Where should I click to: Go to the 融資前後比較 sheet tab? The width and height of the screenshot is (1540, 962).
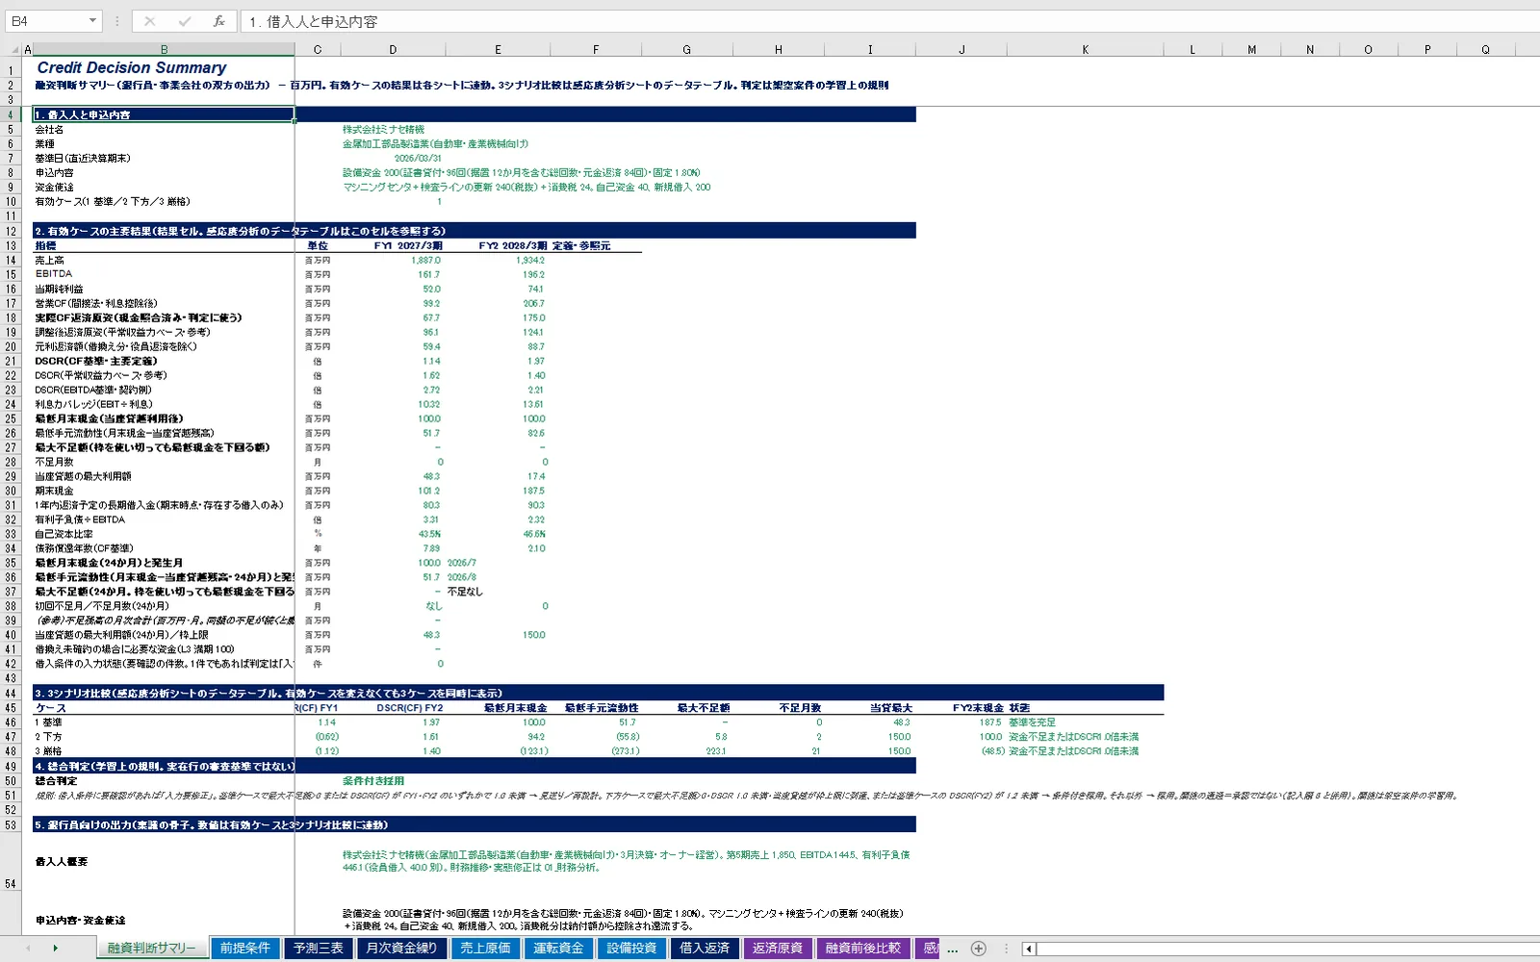click(x=862, y=949)
